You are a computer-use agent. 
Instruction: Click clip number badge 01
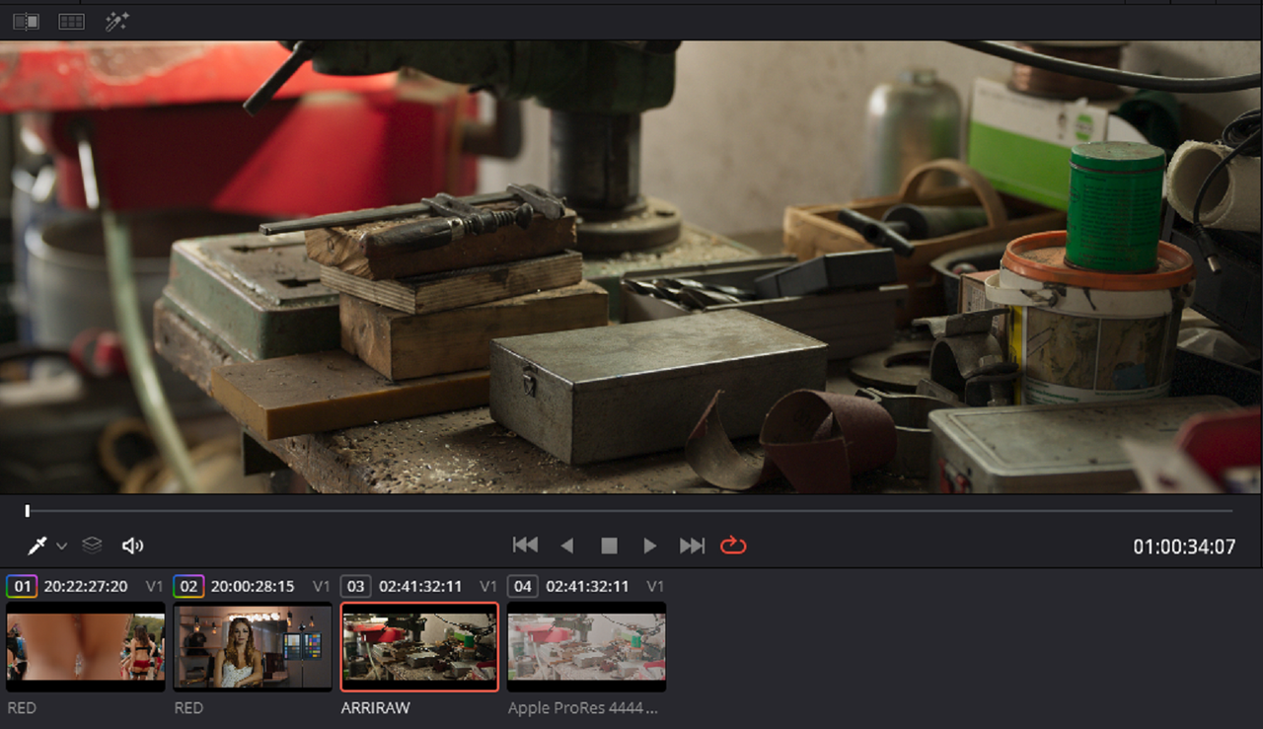coord(22,586)
